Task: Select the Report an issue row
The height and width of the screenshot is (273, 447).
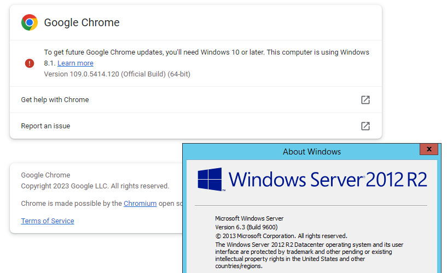Action: click(46, 126)
